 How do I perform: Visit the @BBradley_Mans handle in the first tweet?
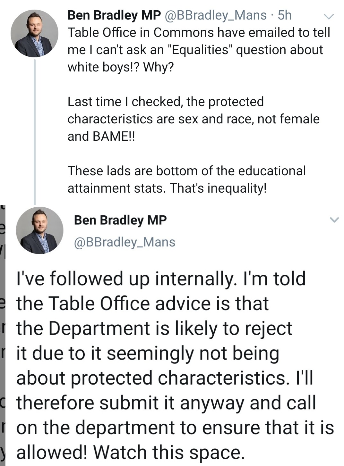(215, 15)
